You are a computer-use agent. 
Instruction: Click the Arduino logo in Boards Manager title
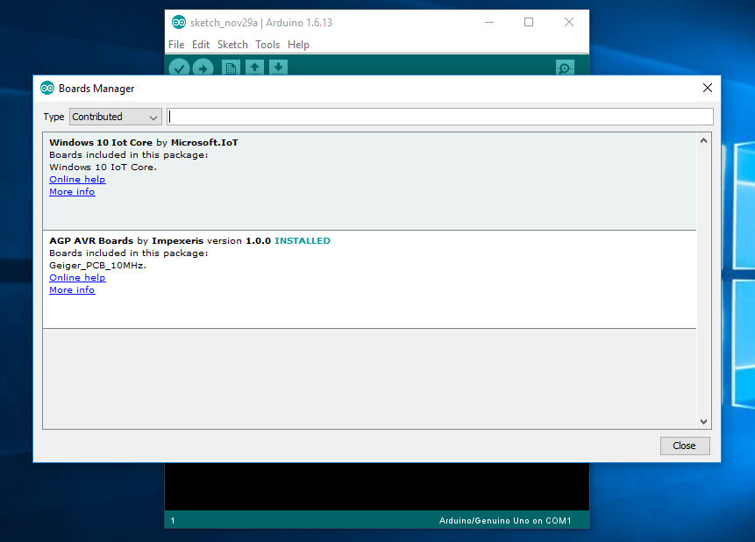(47, 89)
